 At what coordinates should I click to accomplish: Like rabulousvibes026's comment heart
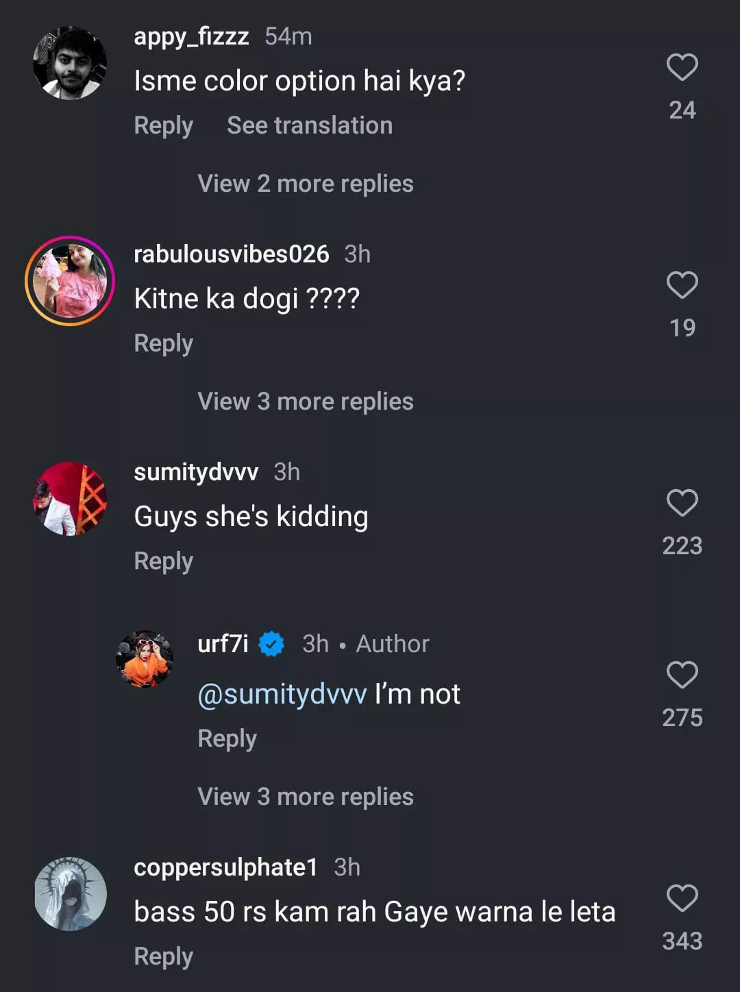point(682,286)
